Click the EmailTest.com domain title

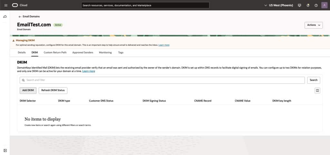[34, 24]
